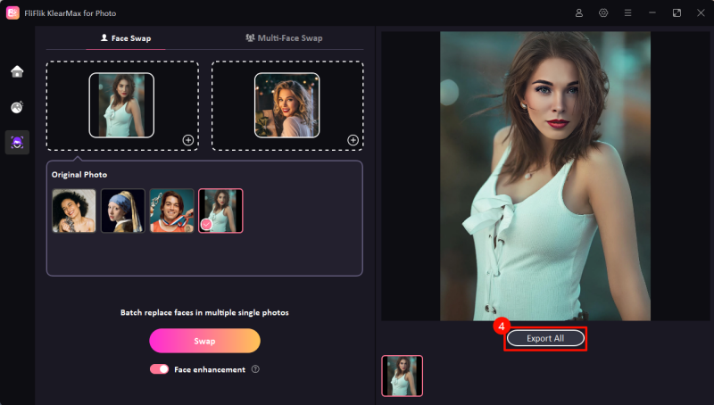This screenshot has width=714, height=405.
Task: Toggle the Face enhancement switch
Action: [x=159, y=369]
